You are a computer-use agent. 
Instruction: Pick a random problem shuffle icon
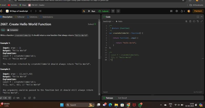coord(40,11)
